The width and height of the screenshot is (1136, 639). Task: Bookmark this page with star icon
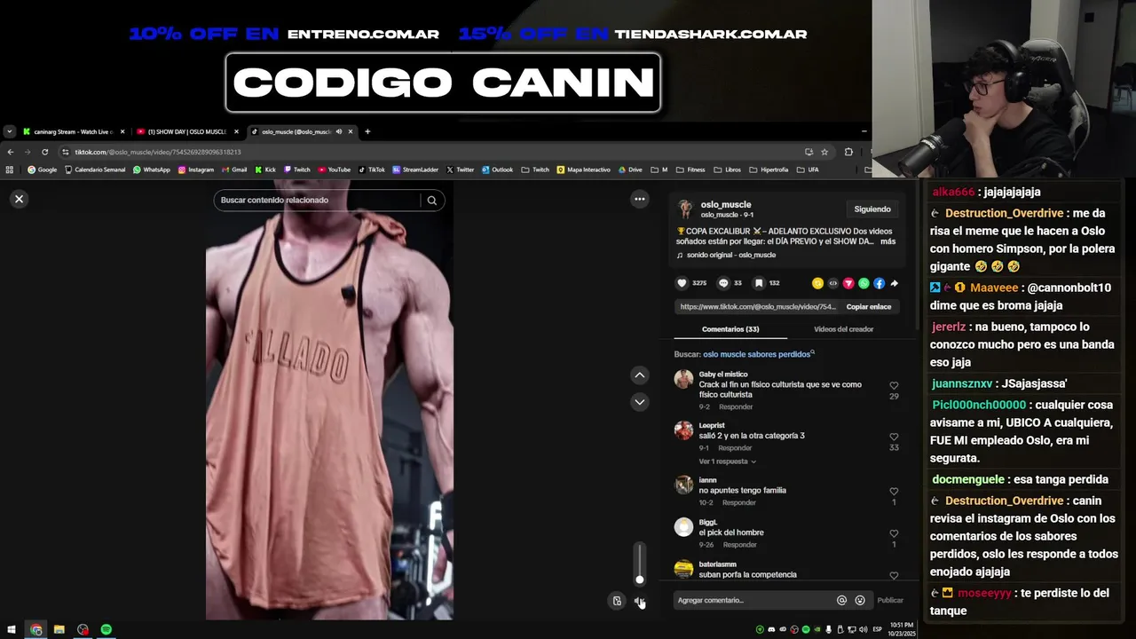[x=824, y=152]
